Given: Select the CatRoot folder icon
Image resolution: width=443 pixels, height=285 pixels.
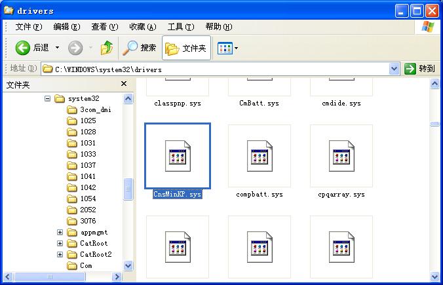Looking at the screenshot, I should point(72,243).
